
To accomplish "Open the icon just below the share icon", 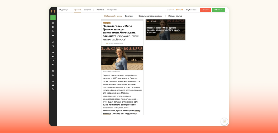I will pyautogui.click(x=53, y=53).
